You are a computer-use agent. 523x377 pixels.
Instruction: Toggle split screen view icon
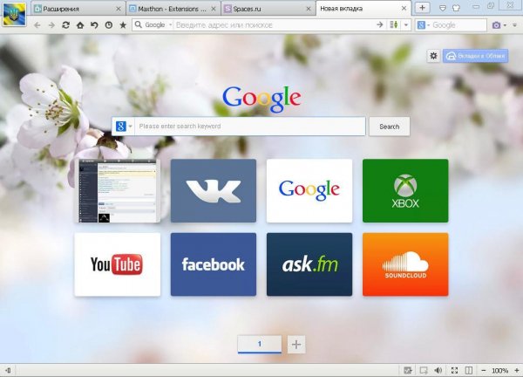tap(469, 370)
